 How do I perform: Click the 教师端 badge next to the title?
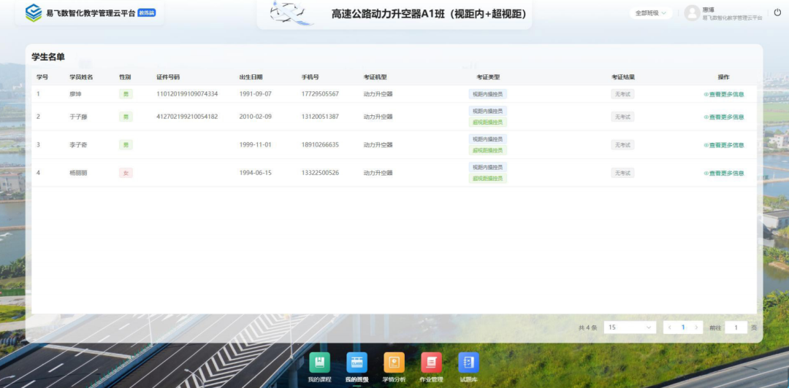147,13
